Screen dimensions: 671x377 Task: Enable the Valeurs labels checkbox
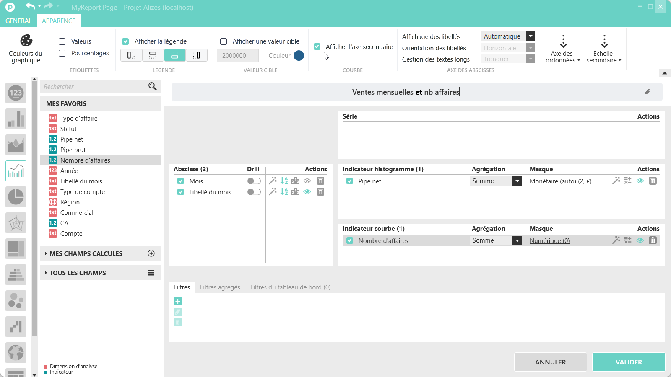point(62,41)
